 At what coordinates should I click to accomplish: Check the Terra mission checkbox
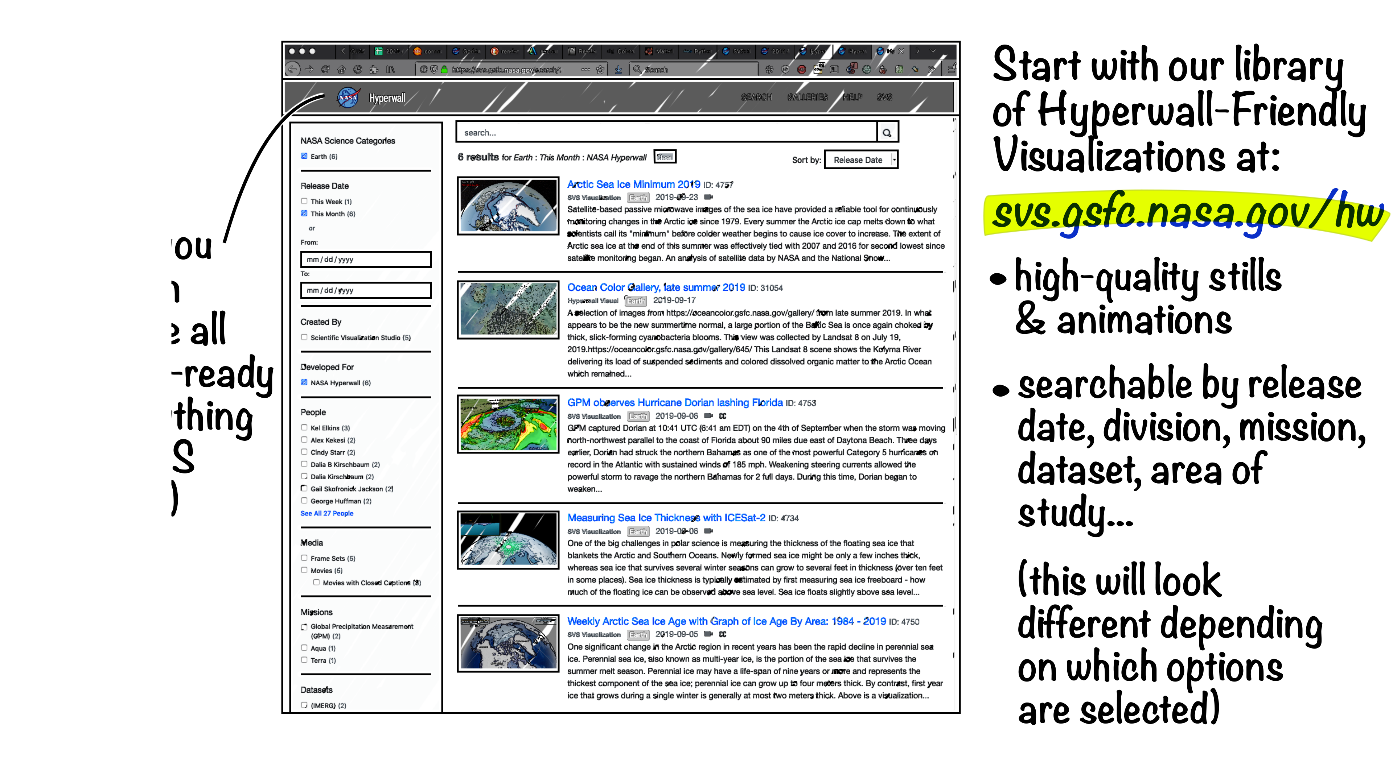pyautogui.click(x=304, y=660)
